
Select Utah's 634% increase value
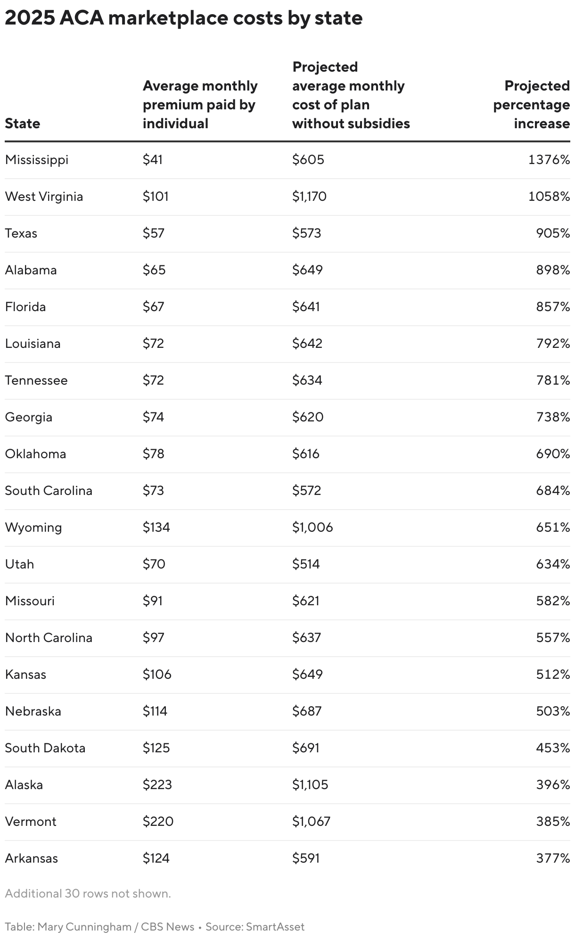coord(553,564)
